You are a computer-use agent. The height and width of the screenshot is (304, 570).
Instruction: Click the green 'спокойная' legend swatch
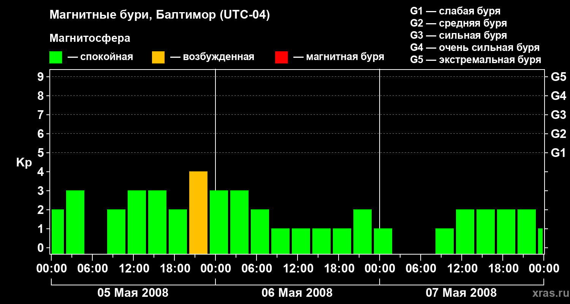pos(56,57)
